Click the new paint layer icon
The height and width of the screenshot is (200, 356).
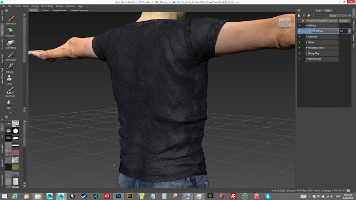299,16
